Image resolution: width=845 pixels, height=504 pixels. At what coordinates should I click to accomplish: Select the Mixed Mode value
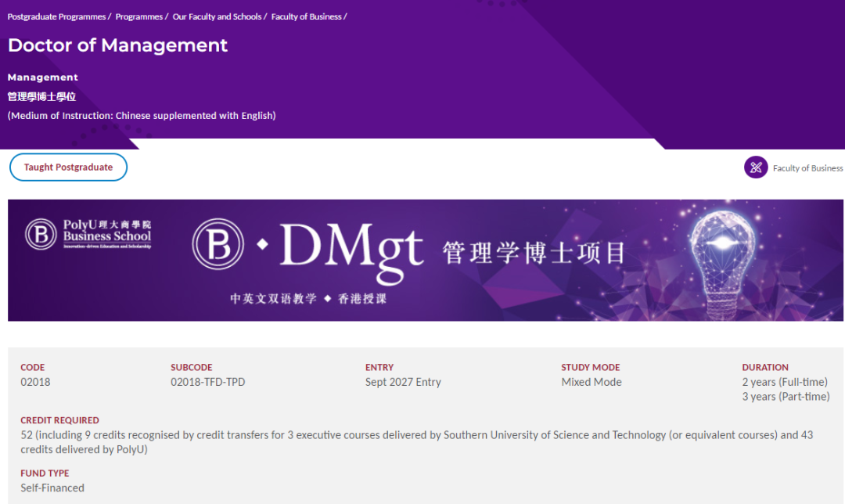point(591,382)
